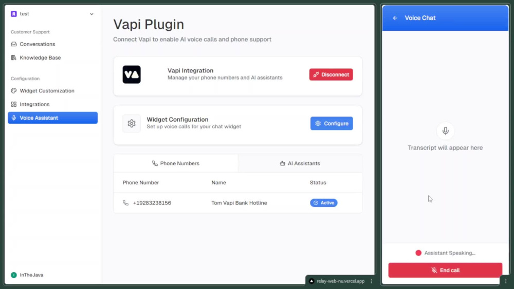Click the Integrations grid icon

point(14,104)
